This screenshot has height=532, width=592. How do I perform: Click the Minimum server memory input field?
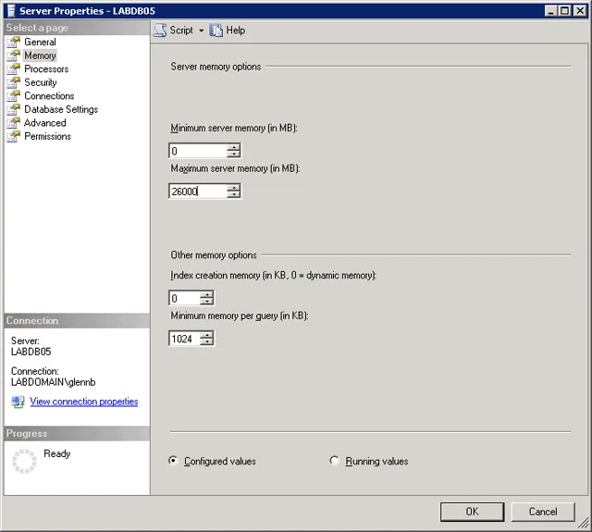click(x=197, y=151)
